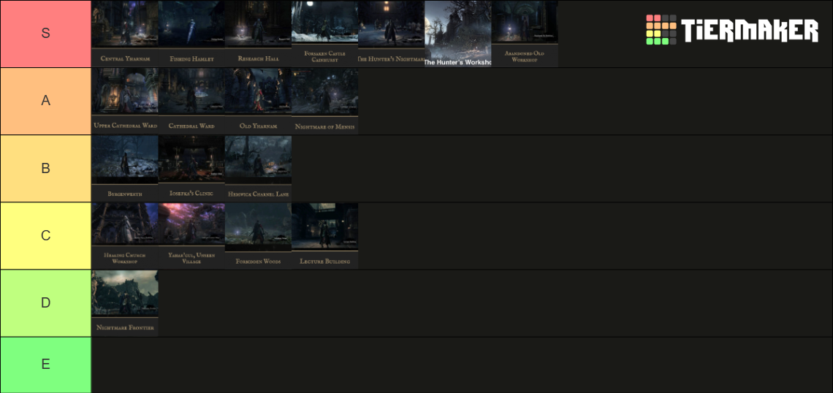Screen dimensions: 833x393
Task: Click the Iosefka's Clinic tile
Action: [191, 168]
